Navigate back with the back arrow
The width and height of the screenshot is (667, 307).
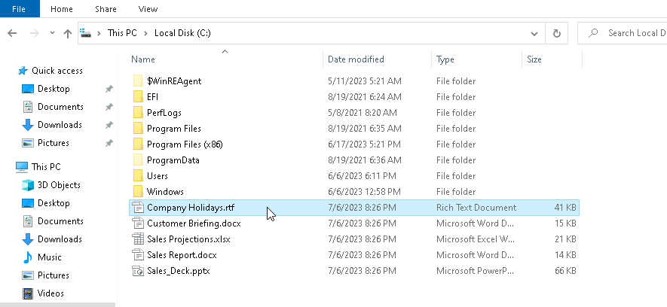click(x=12, y=33)
